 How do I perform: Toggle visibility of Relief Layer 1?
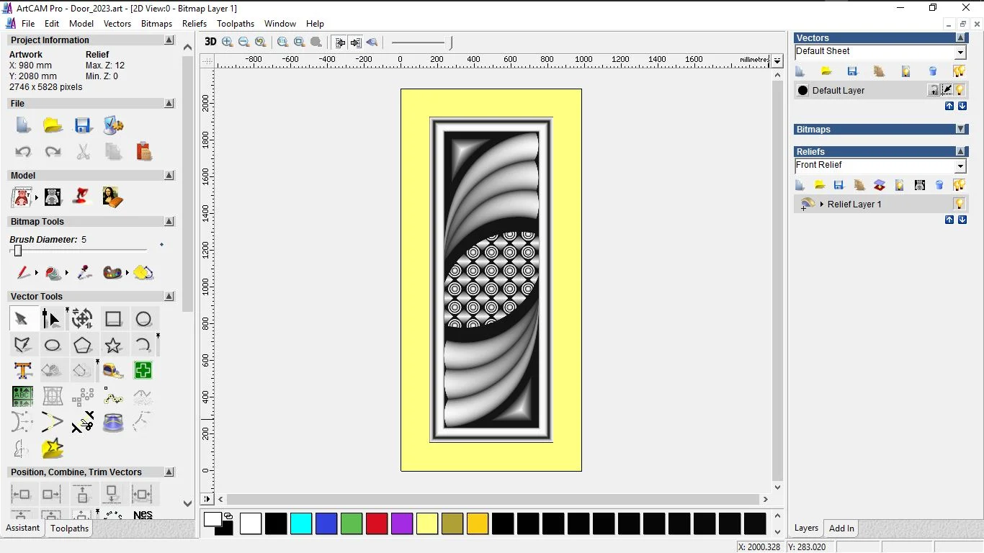pos(959,204)
